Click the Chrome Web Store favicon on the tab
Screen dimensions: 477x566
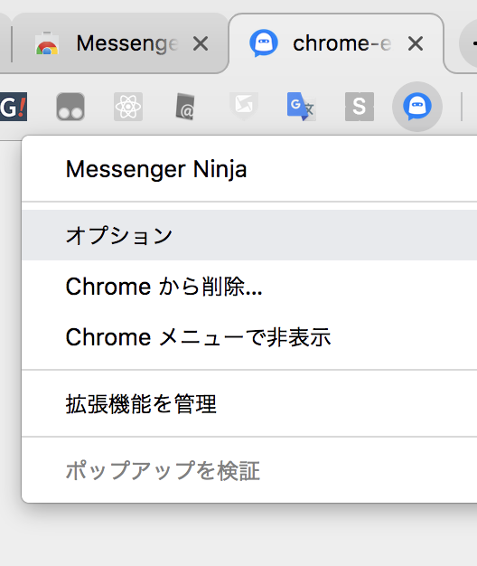tap(47, 43)
